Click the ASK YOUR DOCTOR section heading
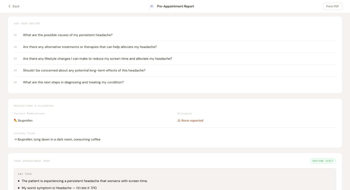Screen dimensions: 350x190 [x=27, y=24]
